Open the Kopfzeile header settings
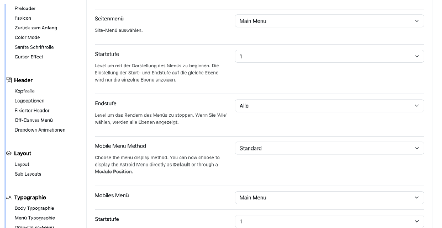Screen dimensions: 442x228 tap(24, 91)
